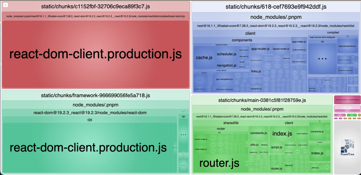Screen dimensions: 361x175
Task: Click the route-loader.js module
Action: click(x=302, y=133)
